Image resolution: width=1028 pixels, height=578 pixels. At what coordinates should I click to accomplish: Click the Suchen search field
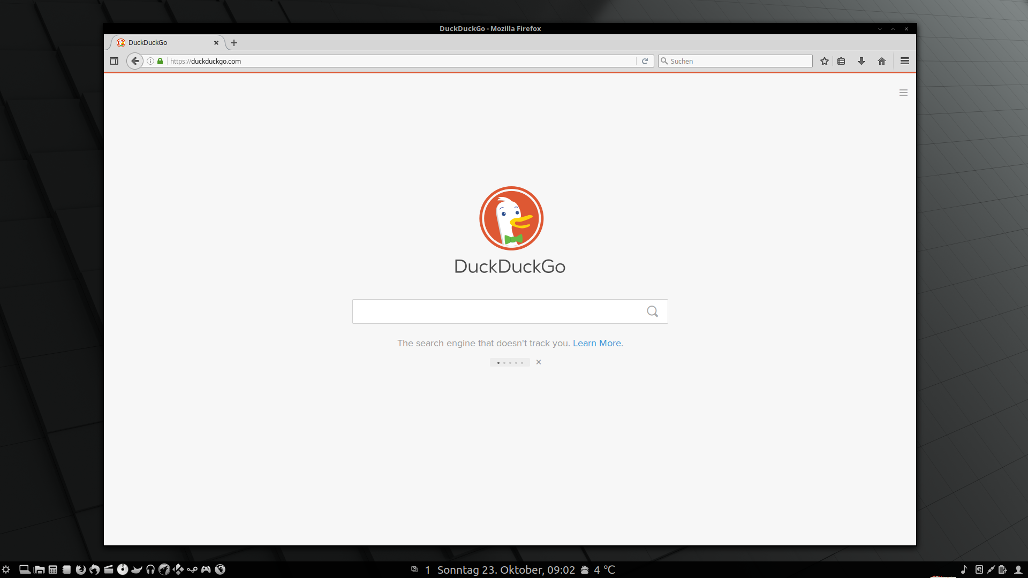click(x=735, y=61)
